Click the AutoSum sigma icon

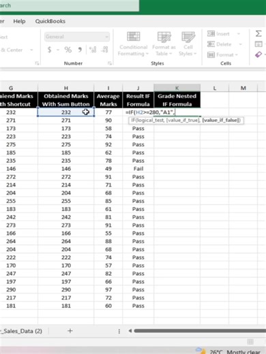coord(258,34)
